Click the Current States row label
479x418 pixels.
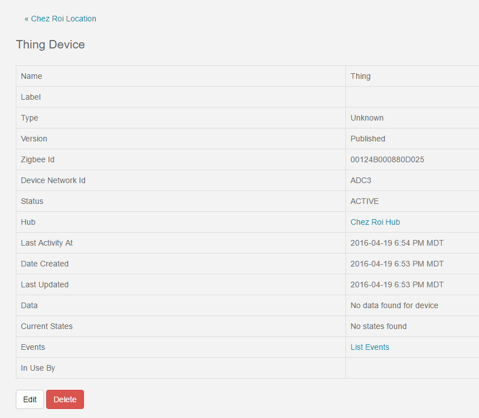(47, 326)
